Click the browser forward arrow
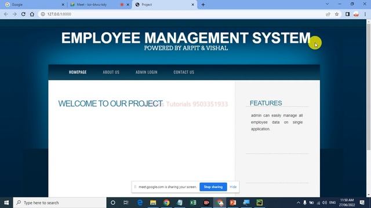The height and width of the screenshot is (208, 371). [14, 14]
